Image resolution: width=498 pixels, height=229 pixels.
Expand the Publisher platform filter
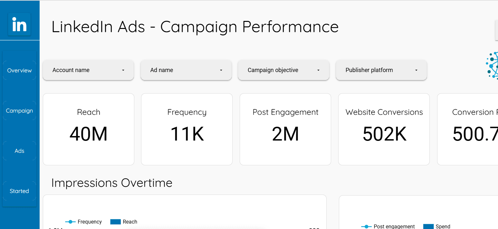(381, 70)
